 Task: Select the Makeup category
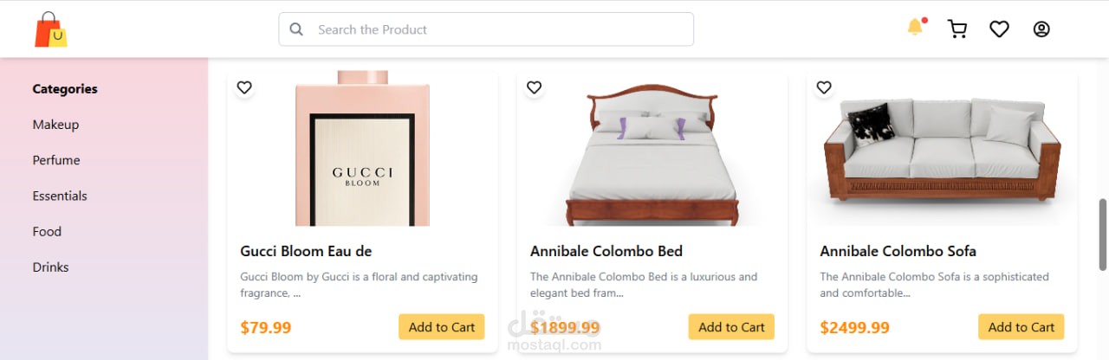[55, 125]
